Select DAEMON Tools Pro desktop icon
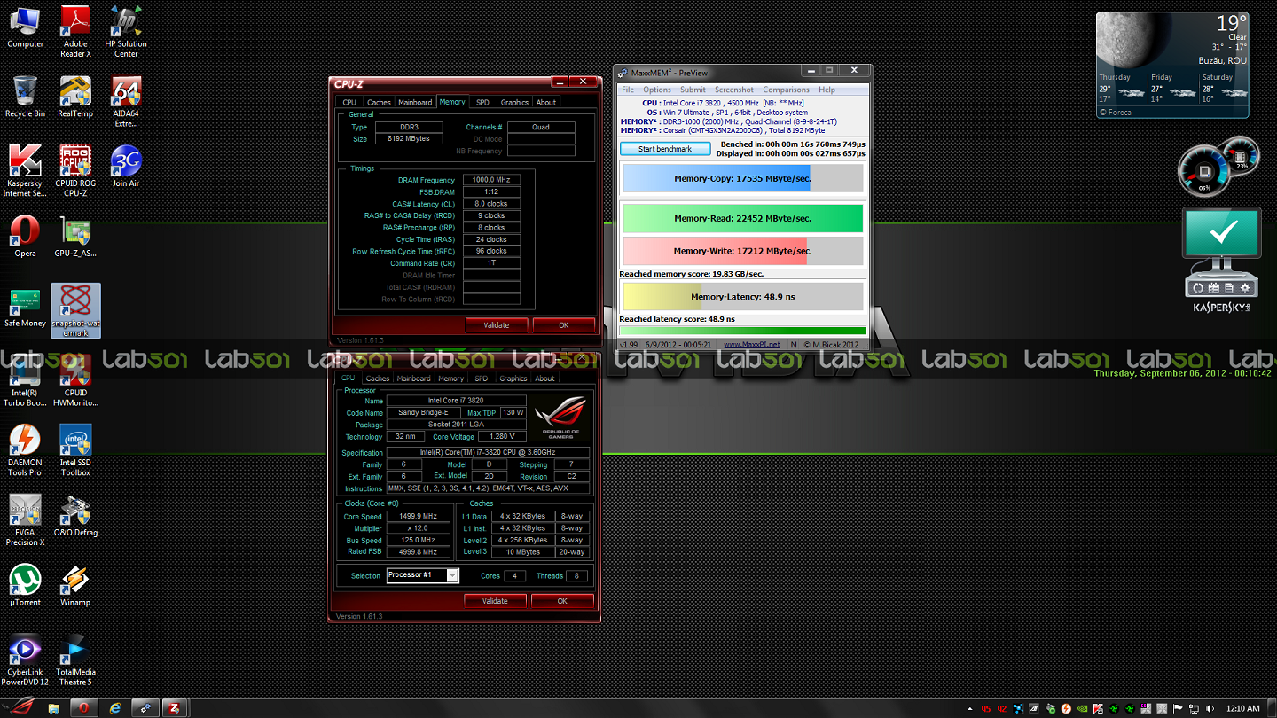 pos(25,451)
